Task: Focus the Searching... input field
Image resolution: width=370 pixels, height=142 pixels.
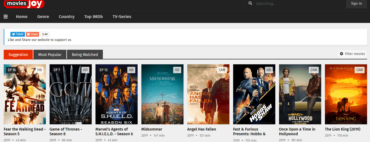Action: tap(295, 4)
